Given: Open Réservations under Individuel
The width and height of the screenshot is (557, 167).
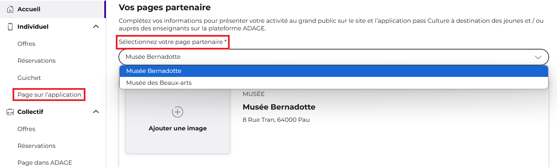Looking at the screenshot, I should (x=37, y=61).
